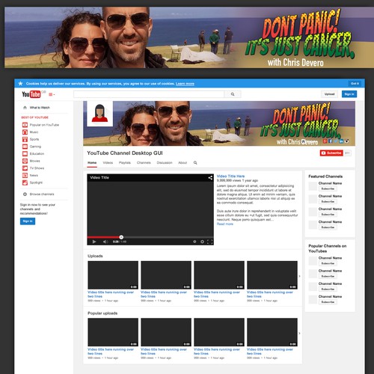This screenshot has width=374, height=374.
Task: Open video settings gear icon
Action: [x=202, y=242]
